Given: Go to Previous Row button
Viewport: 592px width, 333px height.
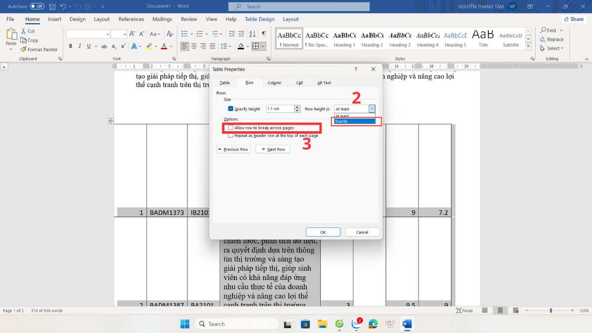Looking at the screenshot, I should 234,149.
